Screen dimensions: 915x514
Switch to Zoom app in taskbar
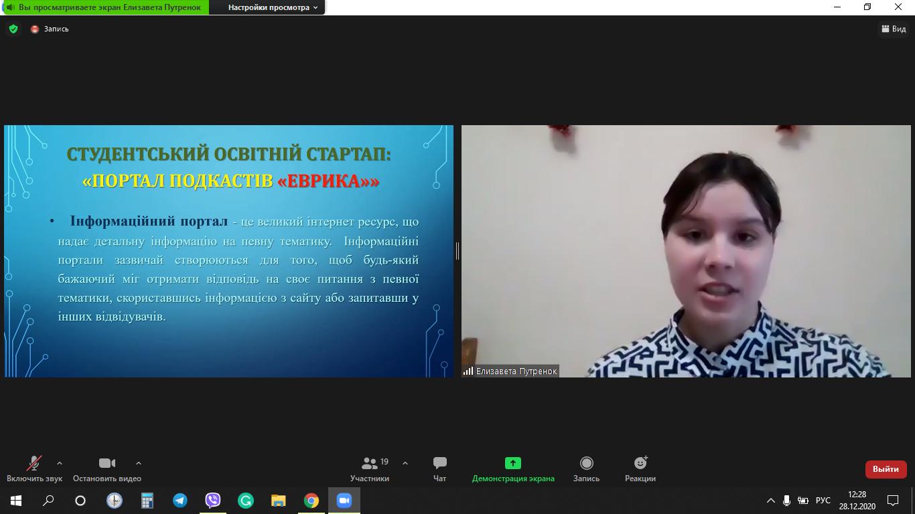pyautogui.click(x=344, y=500)
